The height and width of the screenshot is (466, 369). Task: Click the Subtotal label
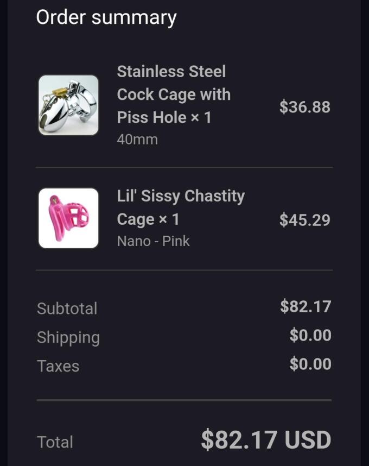coord(67,308)
